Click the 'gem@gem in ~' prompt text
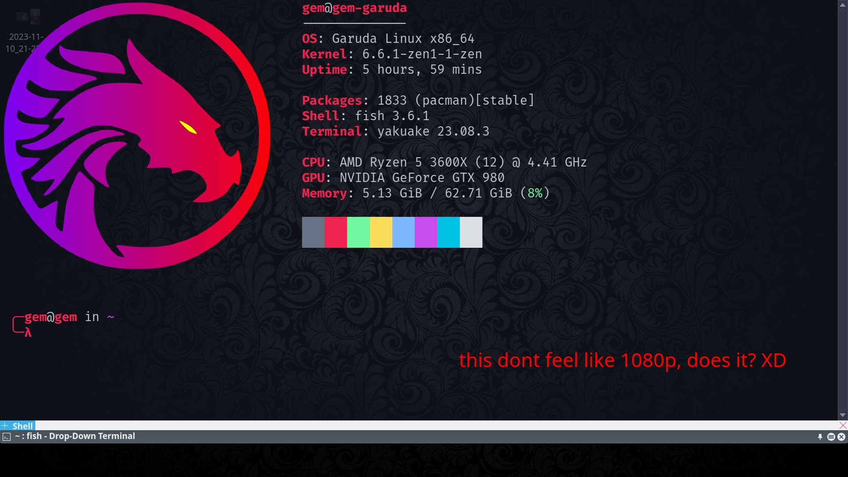Viewport: 848px width, 477px height. pos(69,317)
